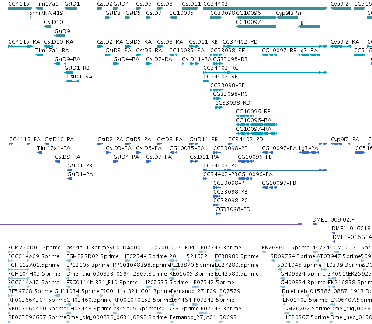The width and height of the screenshot is (372, 324).
Task: Select the GstD5 gene label
Action: click(x=133, y=13)
